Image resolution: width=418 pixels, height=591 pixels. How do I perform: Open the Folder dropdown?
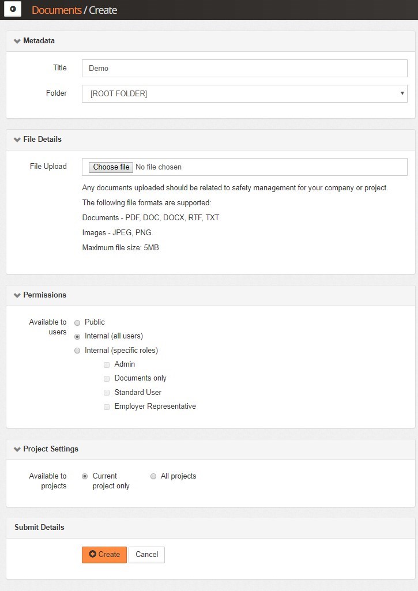(x=244, y=93)
